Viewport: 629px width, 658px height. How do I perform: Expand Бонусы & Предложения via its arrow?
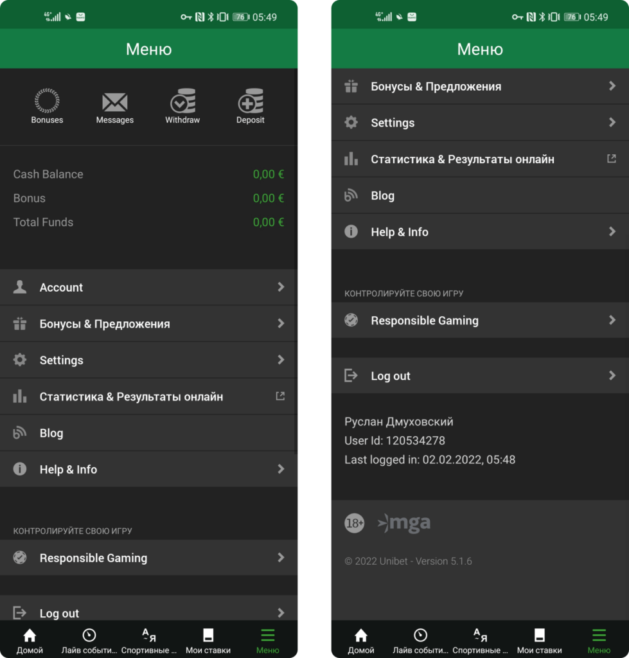pos(280,324)
